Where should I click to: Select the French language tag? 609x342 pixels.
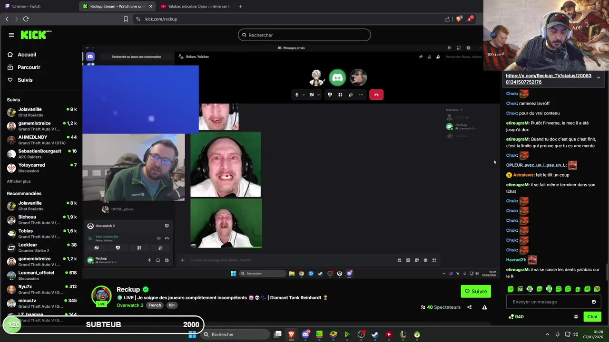point(155,305)
